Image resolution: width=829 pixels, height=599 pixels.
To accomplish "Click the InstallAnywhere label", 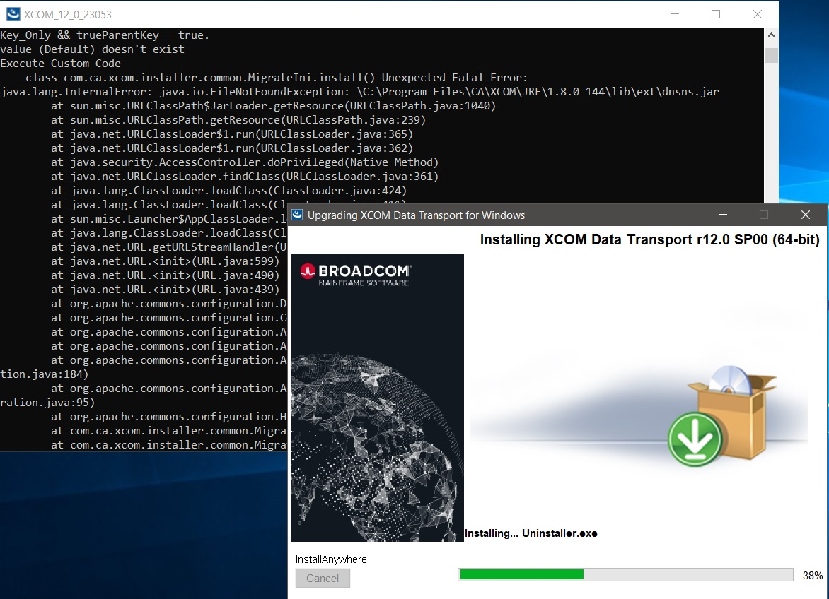I will 331,559.
